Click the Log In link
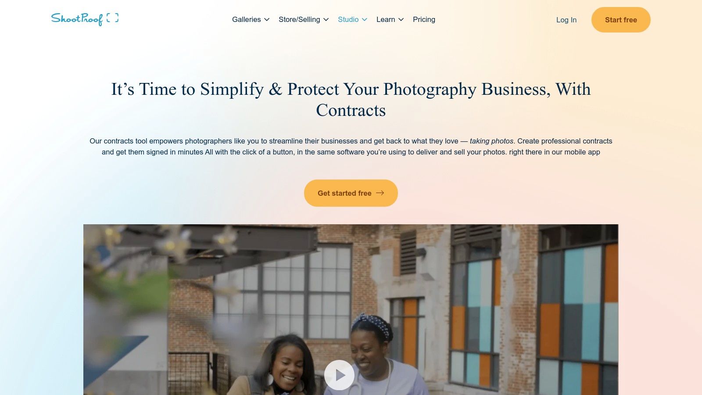The width and height of the screenshot is (702, 395). point(566,20)
